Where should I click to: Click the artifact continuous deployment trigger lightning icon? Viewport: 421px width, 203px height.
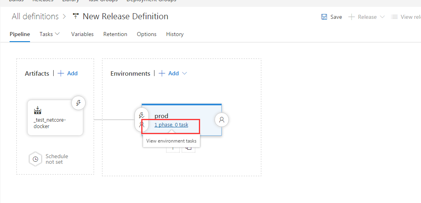(x=79, y=103)
